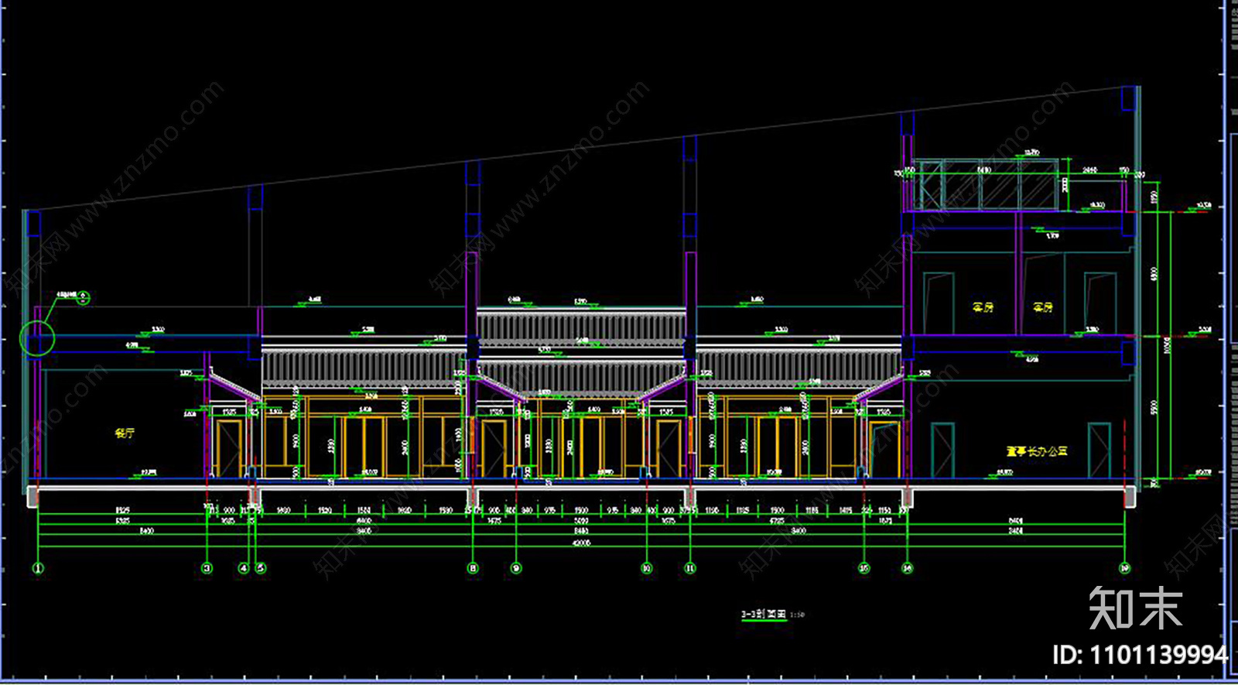The height and width of the screenshot is (685, 1238).
Task: Select axis grid bubble number 10
Action: pos(647,568)
